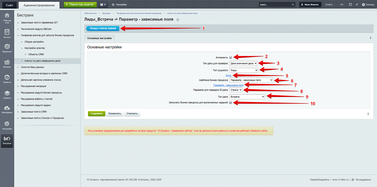Image resolution: width=377 pixels, height=187 pixels.
Task: Open the Маркетинг sidebar icon
Action: pyautogui.click(x=7, y=47)
